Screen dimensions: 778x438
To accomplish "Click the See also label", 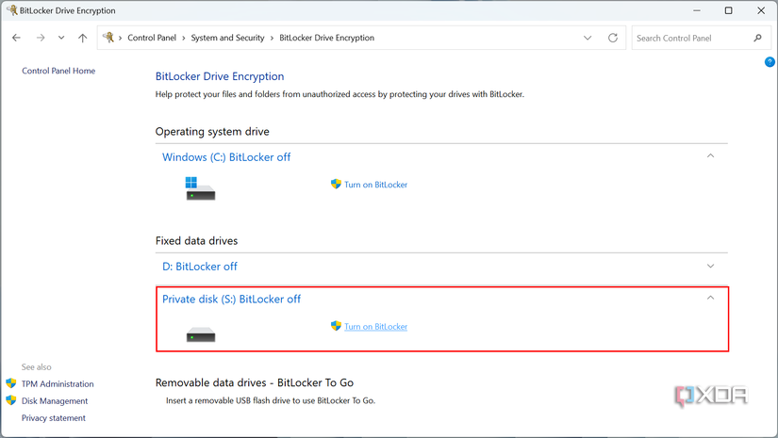I will pos(36,367).
